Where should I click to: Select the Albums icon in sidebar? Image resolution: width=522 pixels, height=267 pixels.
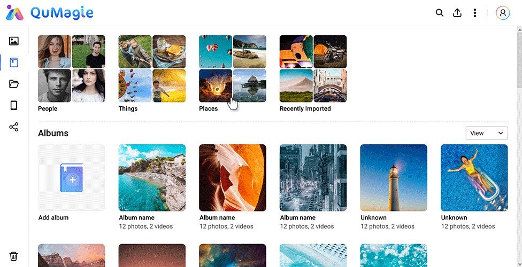point(14,62)
